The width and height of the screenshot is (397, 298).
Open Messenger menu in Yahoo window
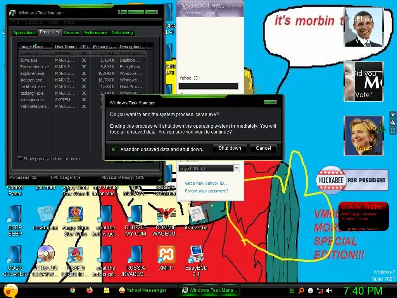pyautogui.click(x=190, y=13)
